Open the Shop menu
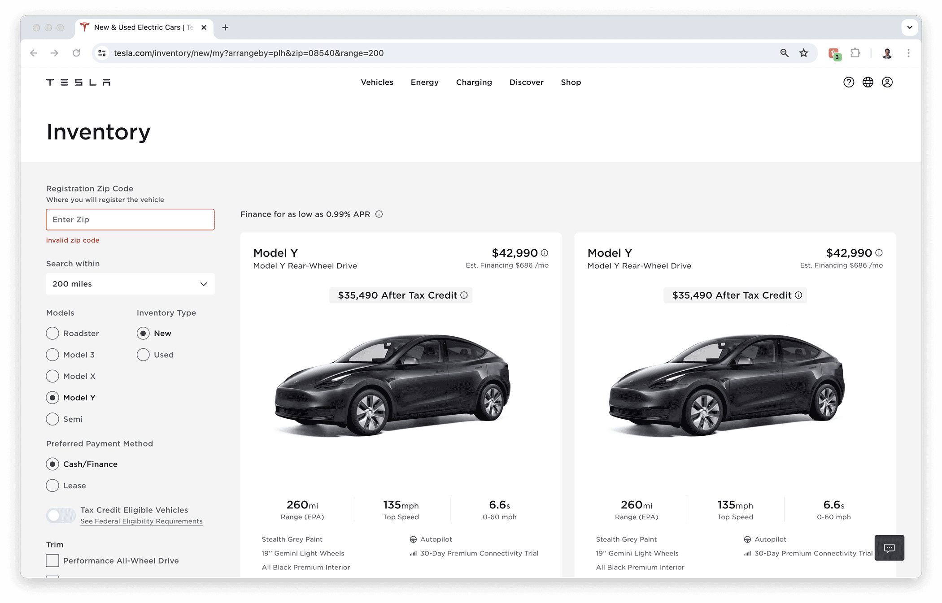Viewport: 942px width, 603px height. (571, 82)
